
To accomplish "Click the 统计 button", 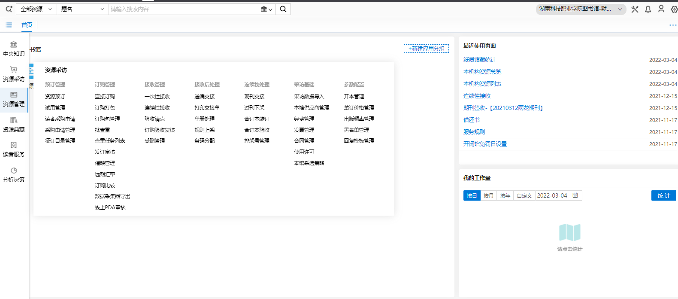I will 663,195.
